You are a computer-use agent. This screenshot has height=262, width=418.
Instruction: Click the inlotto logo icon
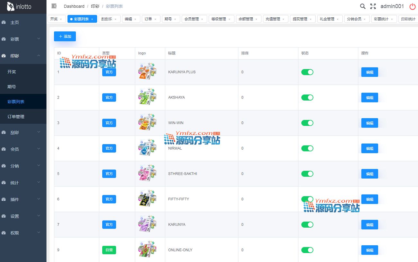(11, 6)
